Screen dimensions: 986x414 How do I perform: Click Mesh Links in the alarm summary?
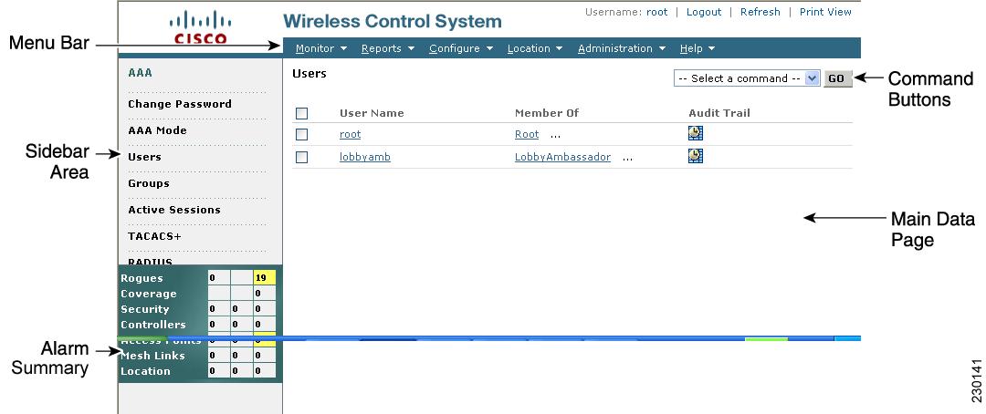[152, 356]
